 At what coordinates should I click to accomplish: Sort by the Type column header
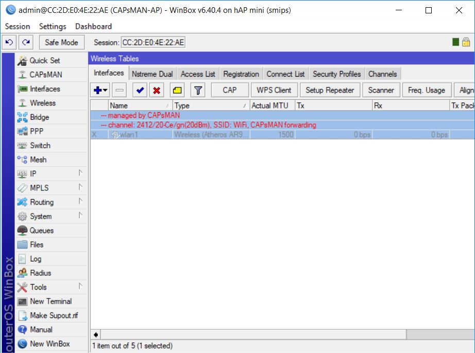(211, 105)
